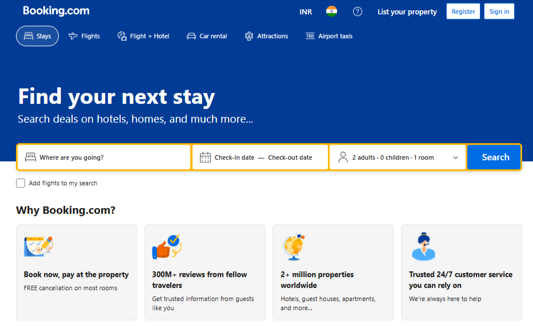Click the person icon for guests

[343, 157]
